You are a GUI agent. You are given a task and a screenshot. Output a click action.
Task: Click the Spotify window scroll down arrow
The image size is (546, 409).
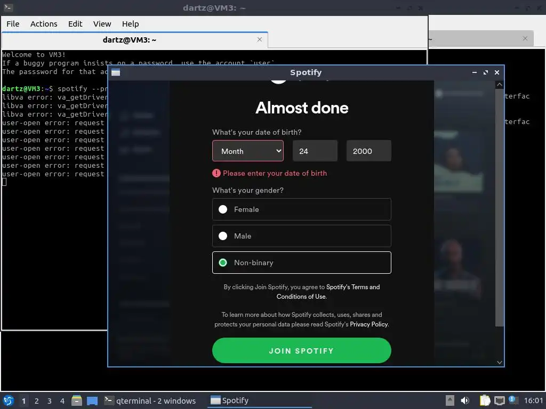click(499, 362)
